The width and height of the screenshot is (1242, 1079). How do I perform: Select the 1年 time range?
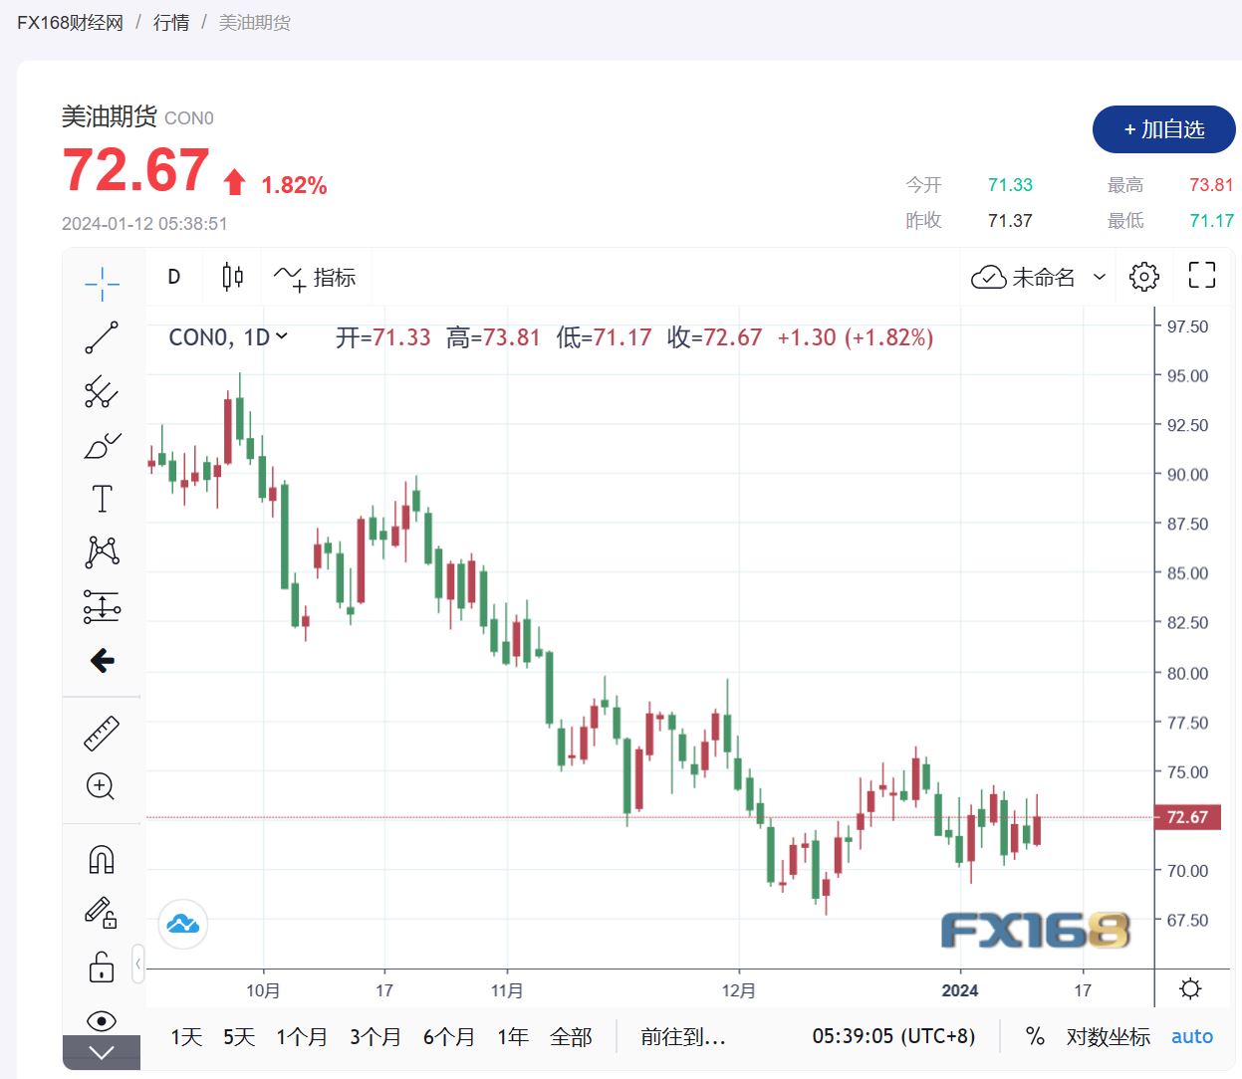(512, 1037)
